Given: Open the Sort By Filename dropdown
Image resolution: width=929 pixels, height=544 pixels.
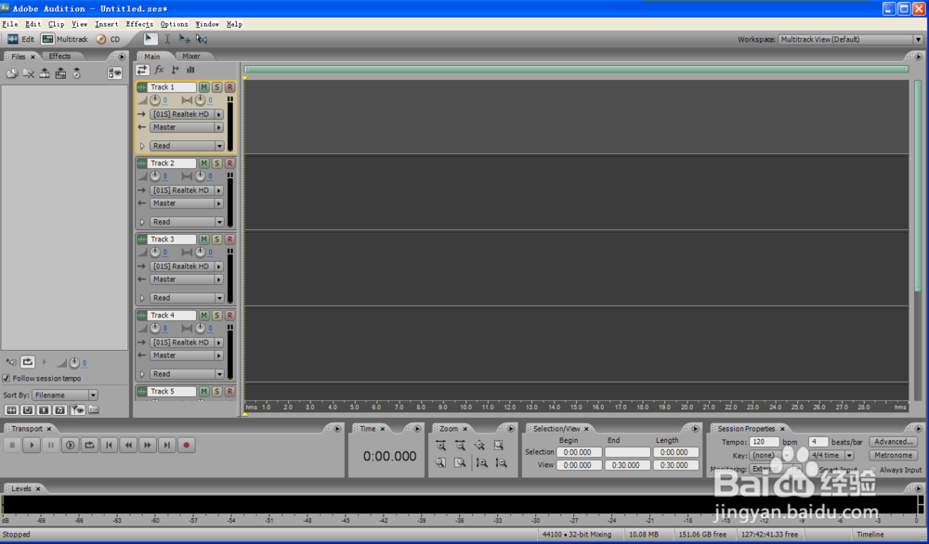Looking at the screenshot, I should click(65, 395).
